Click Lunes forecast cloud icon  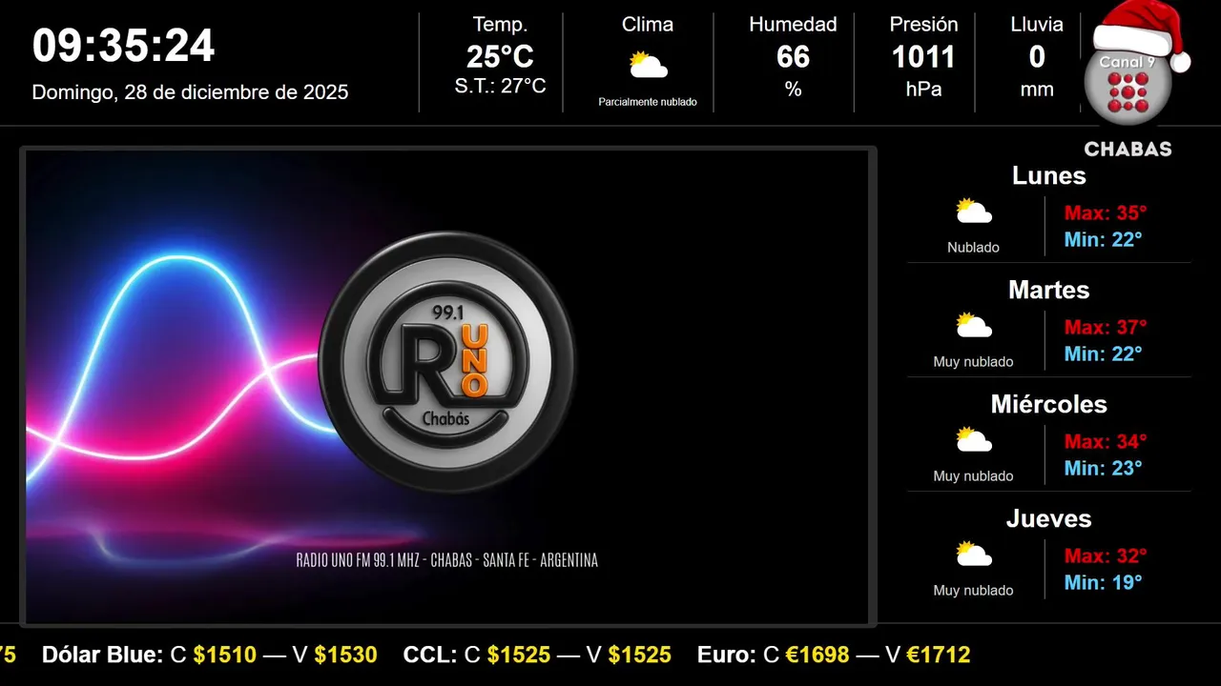click(x=974, y=212)
